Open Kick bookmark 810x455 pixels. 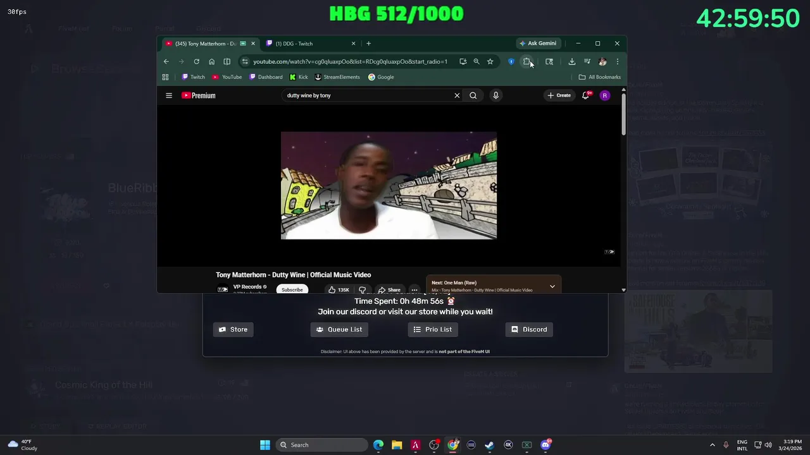point(299,77)
